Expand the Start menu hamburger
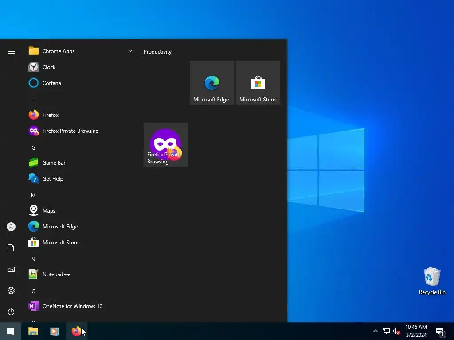Image resolution: width=454 pixels, height=340 pixels. tap(11, 51)
